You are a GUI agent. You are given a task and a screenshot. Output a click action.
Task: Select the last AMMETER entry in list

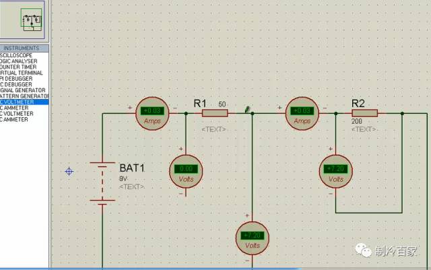tap(14, 119)
